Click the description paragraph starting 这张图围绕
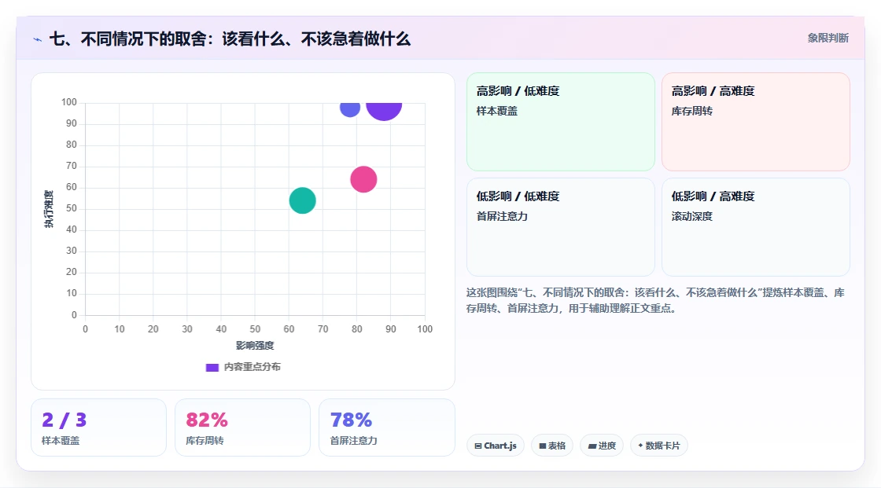Image resolution: width=881 pixels, height=488 pixels. (655, 300)
